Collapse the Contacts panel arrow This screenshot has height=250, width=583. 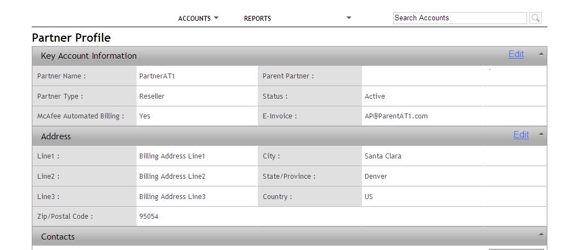[541, 234]
